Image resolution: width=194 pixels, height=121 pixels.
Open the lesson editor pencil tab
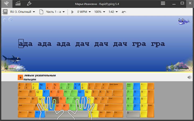29,4
